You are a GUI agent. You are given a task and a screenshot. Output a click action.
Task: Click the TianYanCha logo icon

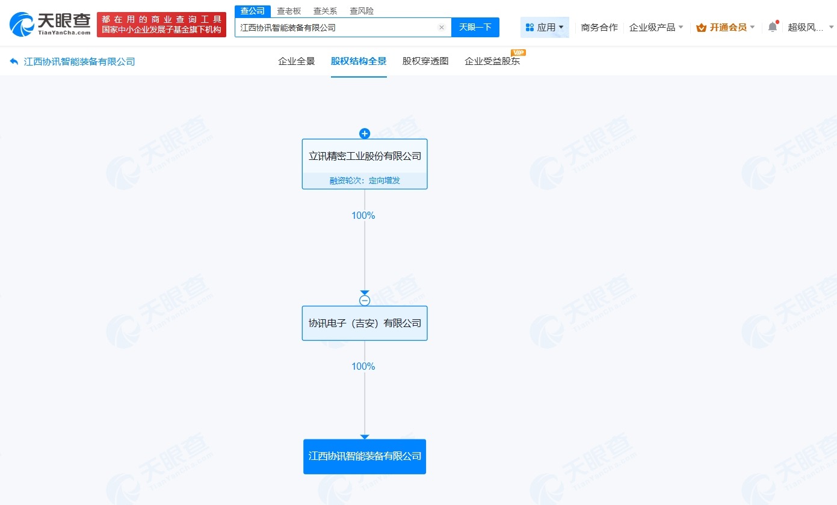23,23
